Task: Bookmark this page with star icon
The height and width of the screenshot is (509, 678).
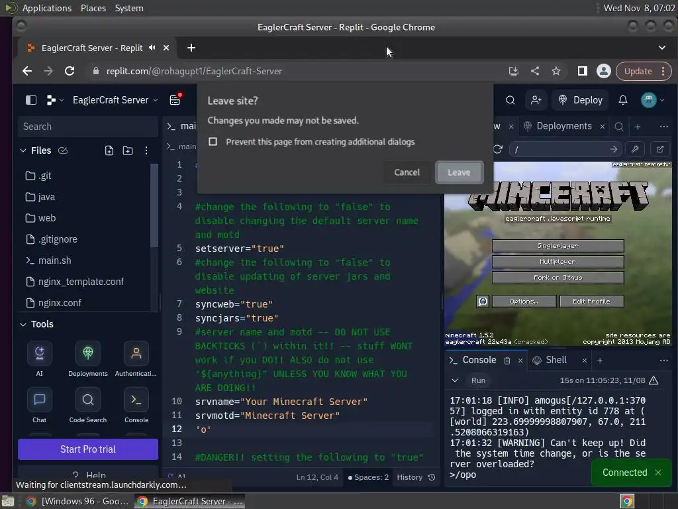Action: tap(556, 71)
